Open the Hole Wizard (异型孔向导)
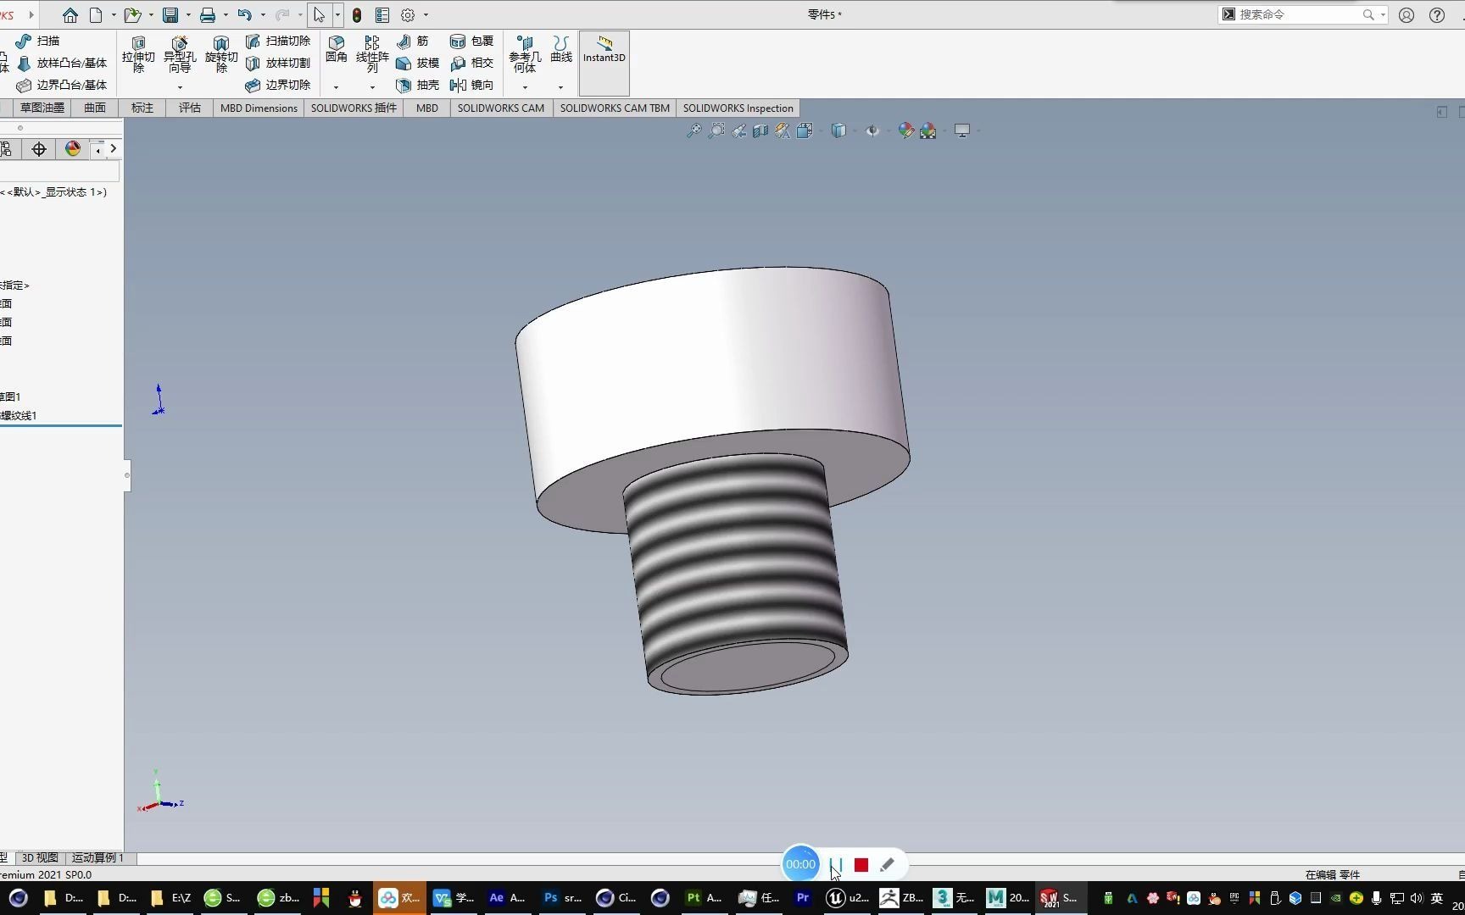 click(x=180, y=53)
